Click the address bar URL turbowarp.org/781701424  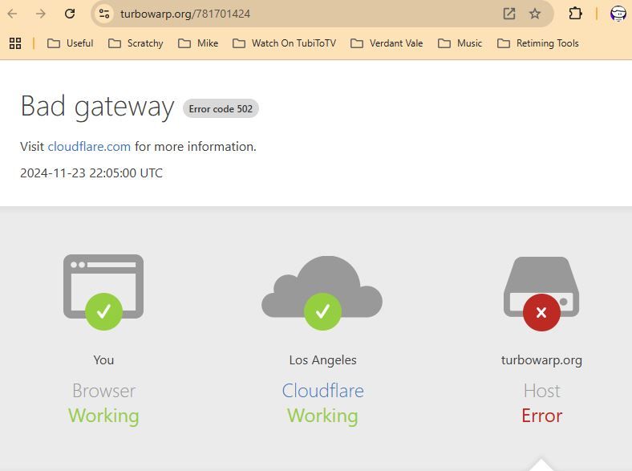(x=185, y=14)
